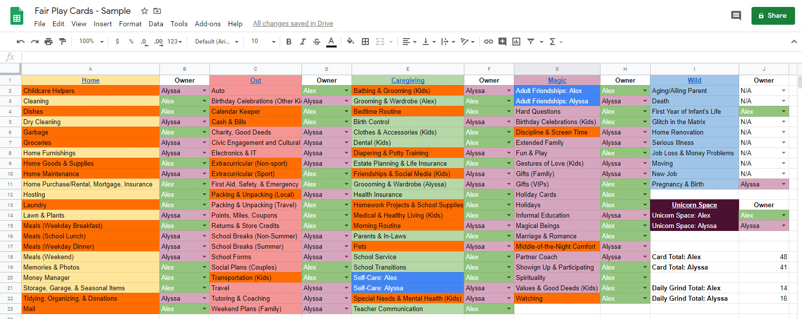Image resolution: width=802 pixels, height=319 pixels.
Task: Increase decimal places icon
Action: click(158, 42)
